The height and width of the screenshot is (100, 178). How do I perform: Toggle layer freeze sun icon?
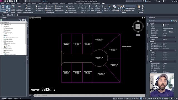[x=120, y=6]
